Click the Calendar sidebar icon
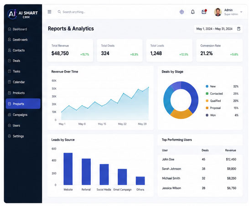 [10, 82]
